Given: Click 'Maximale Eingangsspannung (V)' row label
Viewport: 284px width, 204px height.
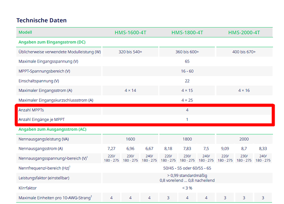Looking at the screenshot, I should 48,62.
